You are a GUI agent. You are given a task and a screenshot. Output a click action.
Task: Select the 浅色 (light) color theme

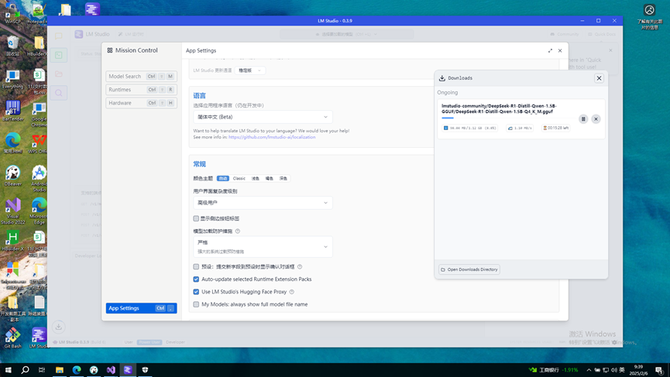pyautogui.click(x=256, y=179)
